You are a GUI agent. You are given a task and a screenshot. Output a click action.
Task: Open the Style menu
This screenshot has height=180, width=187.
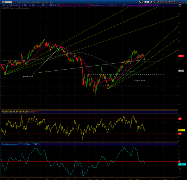coord(153,2)
